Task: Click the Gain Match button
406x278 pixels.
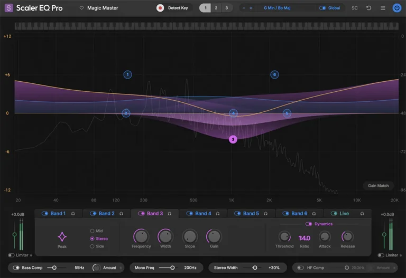Action: click(379, 186)
